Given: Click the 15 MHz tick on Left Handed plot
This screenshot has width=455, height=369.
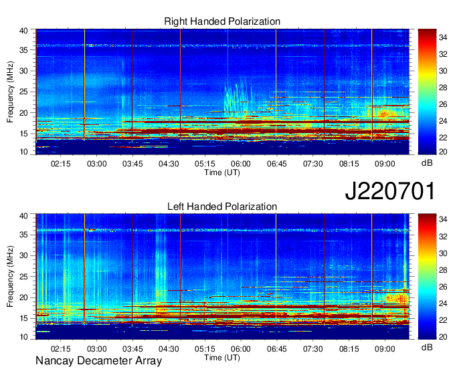Looking at the screenshot, I should (23, 319).
